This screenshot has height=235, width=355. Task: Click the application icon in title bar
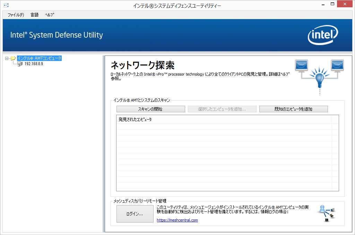pos(6,5)
